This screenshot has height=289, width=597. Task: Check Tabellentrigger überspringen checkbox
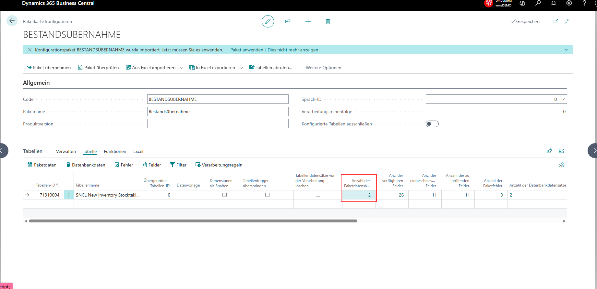pyautogui.click(x=267, y=195)
